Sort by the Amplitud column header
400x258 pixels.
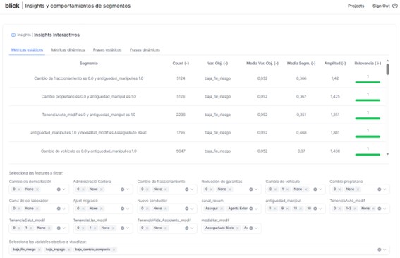pos(335,63)
